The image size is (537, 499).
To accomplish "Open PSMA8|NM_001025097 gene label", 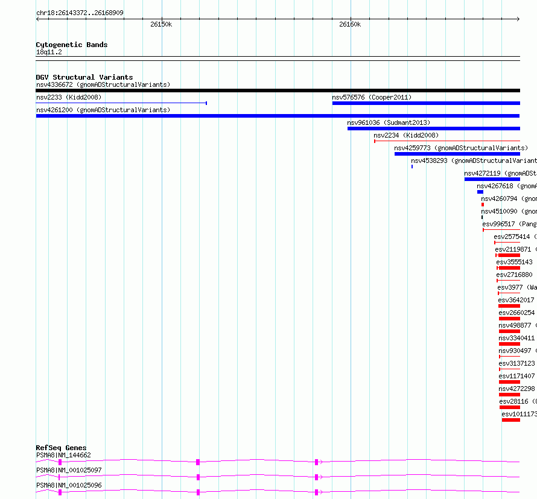I will [x=69, y=470].
